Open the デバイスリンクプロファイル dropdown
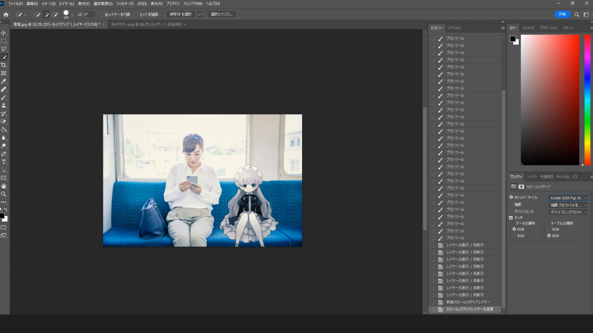Viewport: 593px width, 333px height. coord(568,212)
